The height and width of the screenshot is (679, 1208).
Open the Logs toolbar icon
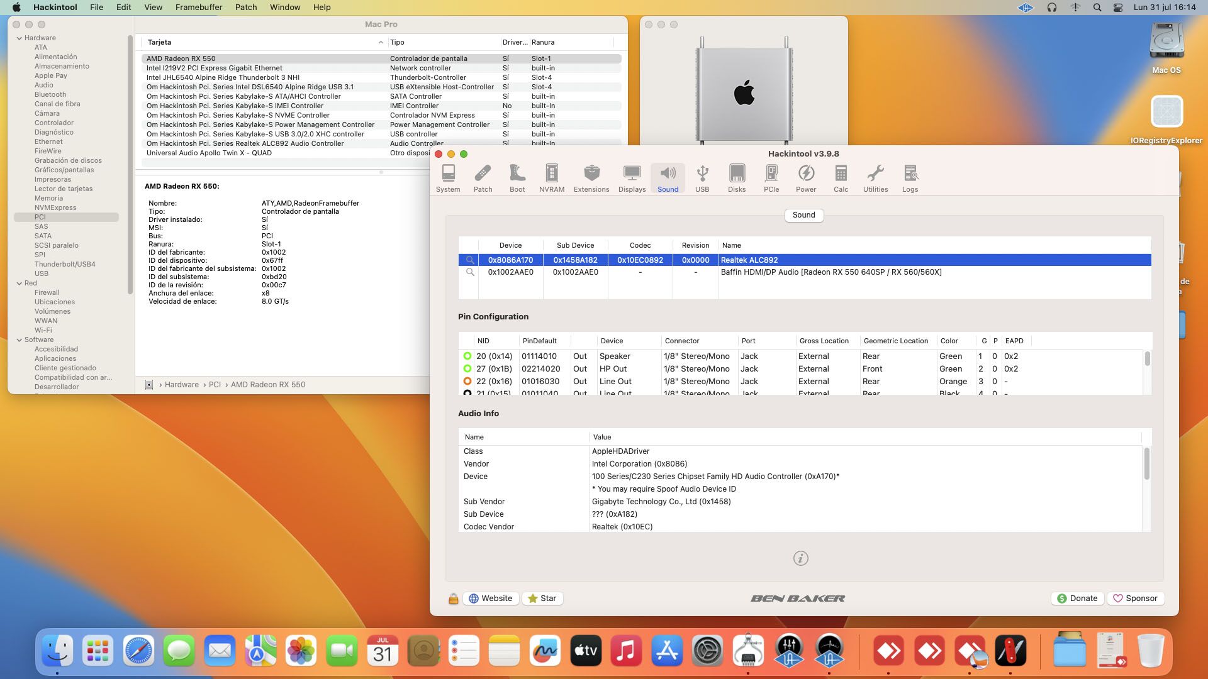point(910,178)
